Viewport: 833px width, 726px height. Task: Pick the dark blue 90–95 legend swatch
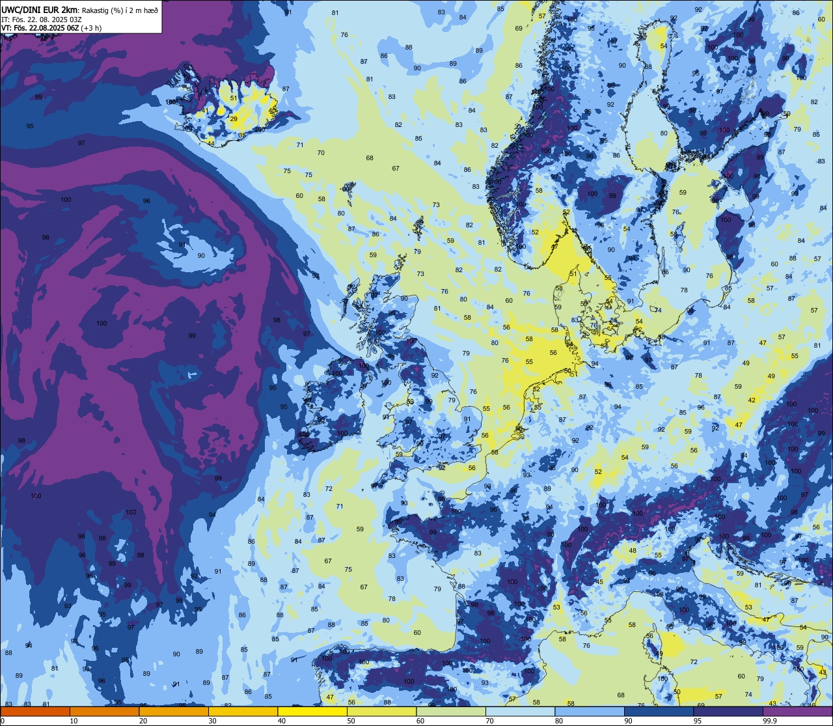[659, 712]
